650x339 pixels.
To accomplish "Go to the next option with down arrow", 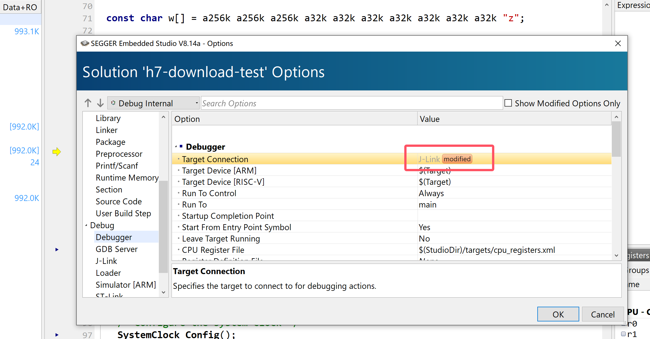I will click(100, 103).
